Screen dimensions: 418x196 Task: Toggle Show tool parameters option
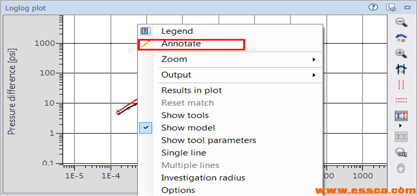209,140
